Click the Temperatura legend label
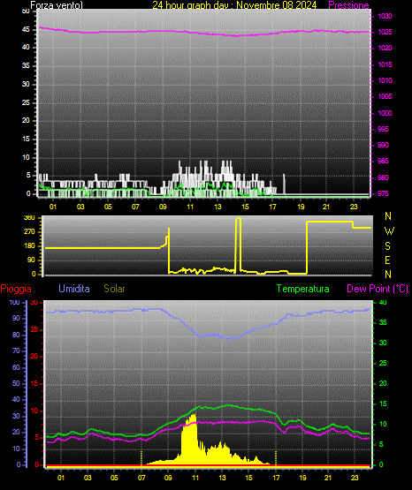 pyautogui.click(x=303, y=289)
